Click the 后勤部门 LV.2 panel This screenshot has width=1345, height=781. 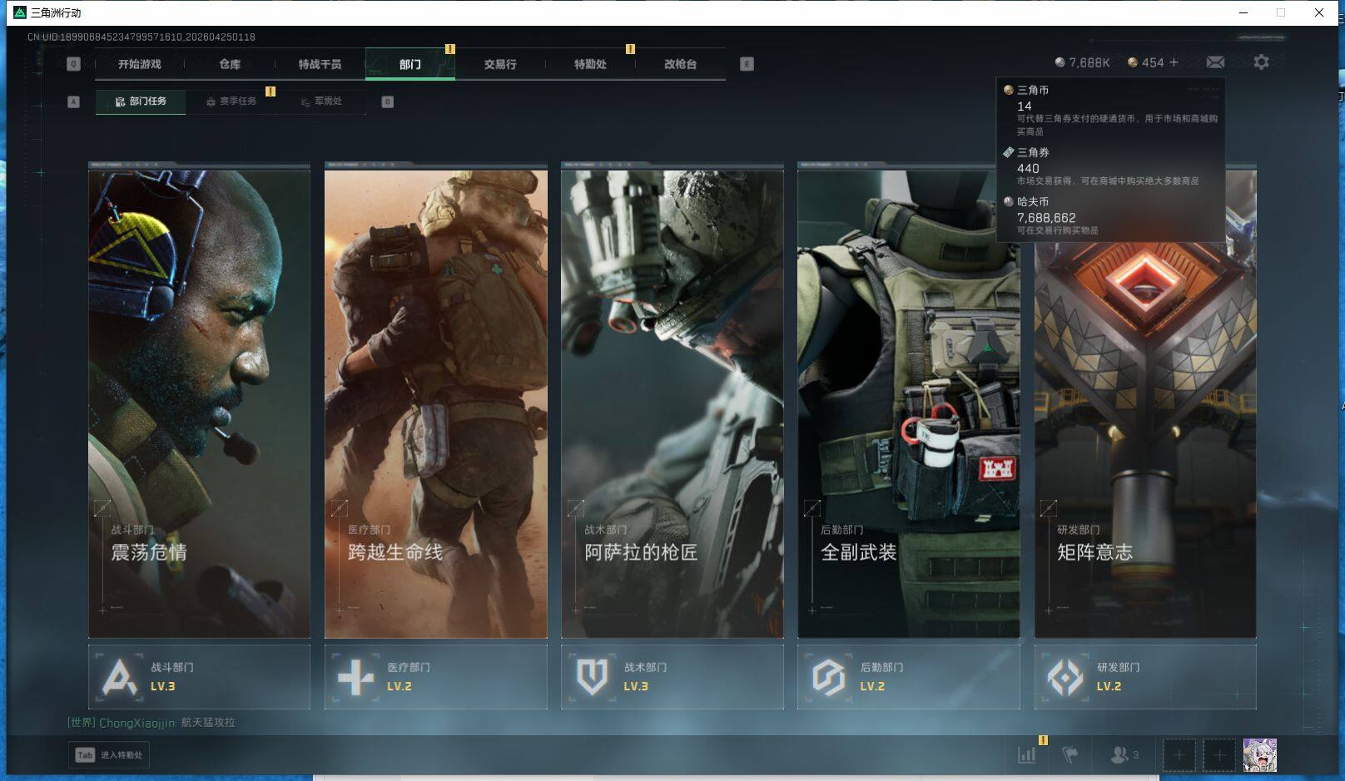point(909,677)
